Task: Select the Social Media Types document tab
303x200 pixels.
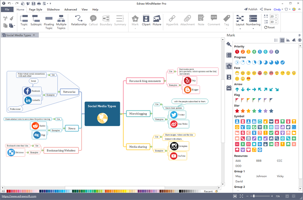Action: [19, 35]
